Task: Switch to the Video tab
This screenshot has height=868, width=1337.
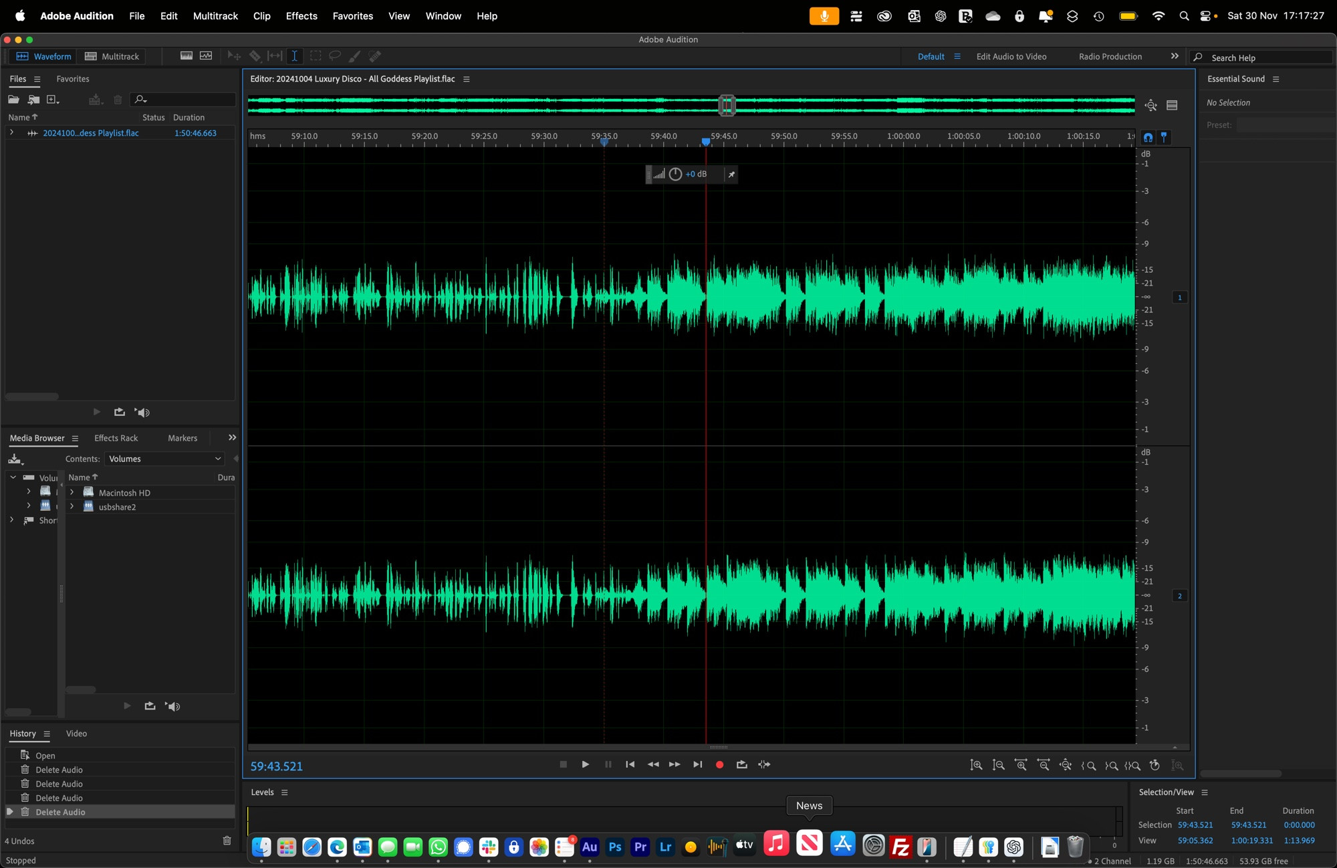Action: pos(76,734)
